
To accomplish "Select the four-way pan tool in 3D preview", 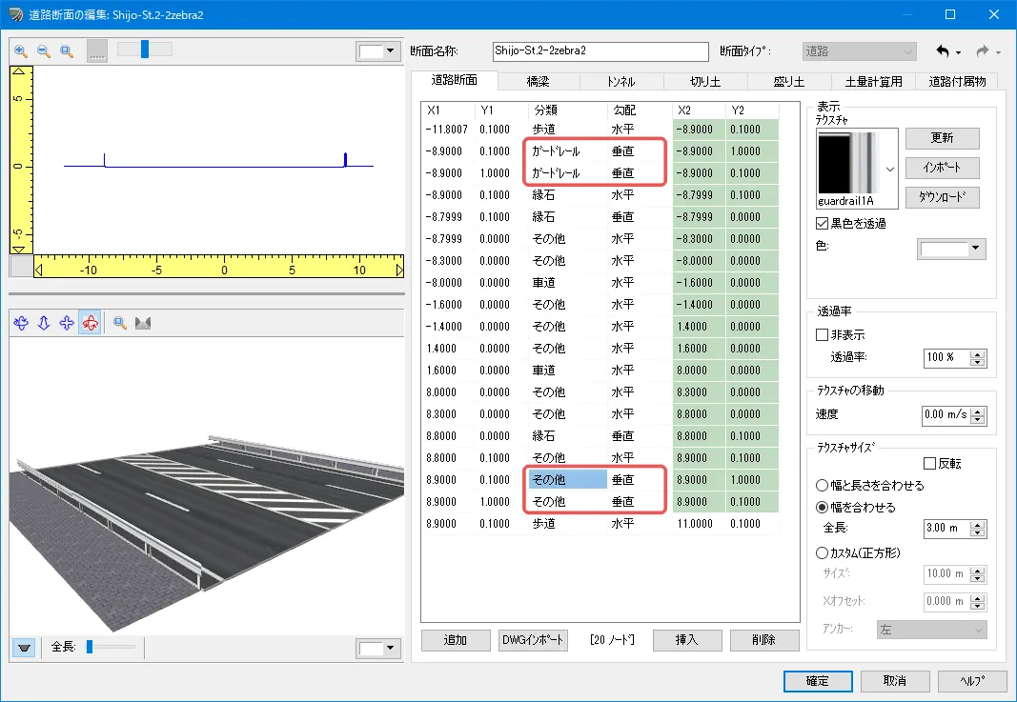I will tap(67, 324).
